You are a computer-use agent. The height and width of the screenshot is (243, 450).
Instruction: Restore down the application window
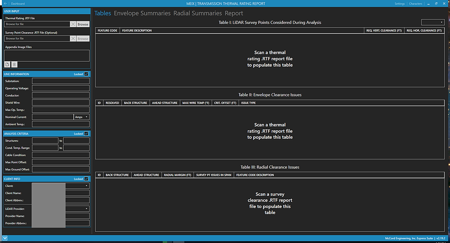tap(436, 4)
